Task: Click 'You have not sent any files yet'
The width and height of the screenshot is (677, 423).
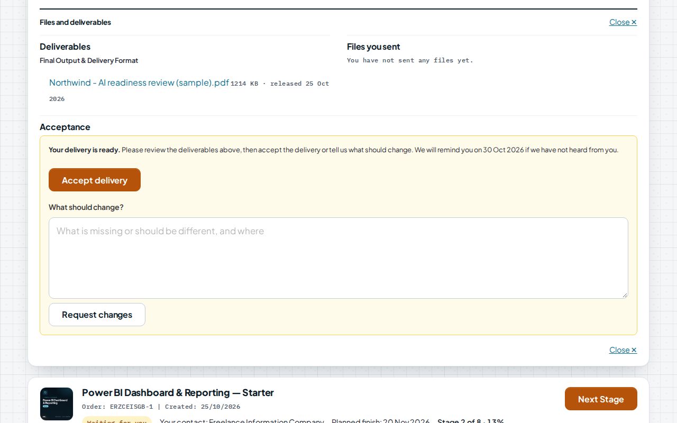Action: (410, 60)
